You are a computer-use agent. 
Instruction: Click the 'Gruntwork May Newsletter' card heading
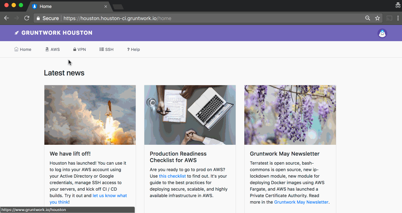[285, 154]
